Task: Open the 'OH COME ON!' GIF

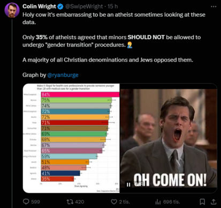Action: (x=169, y=138)
